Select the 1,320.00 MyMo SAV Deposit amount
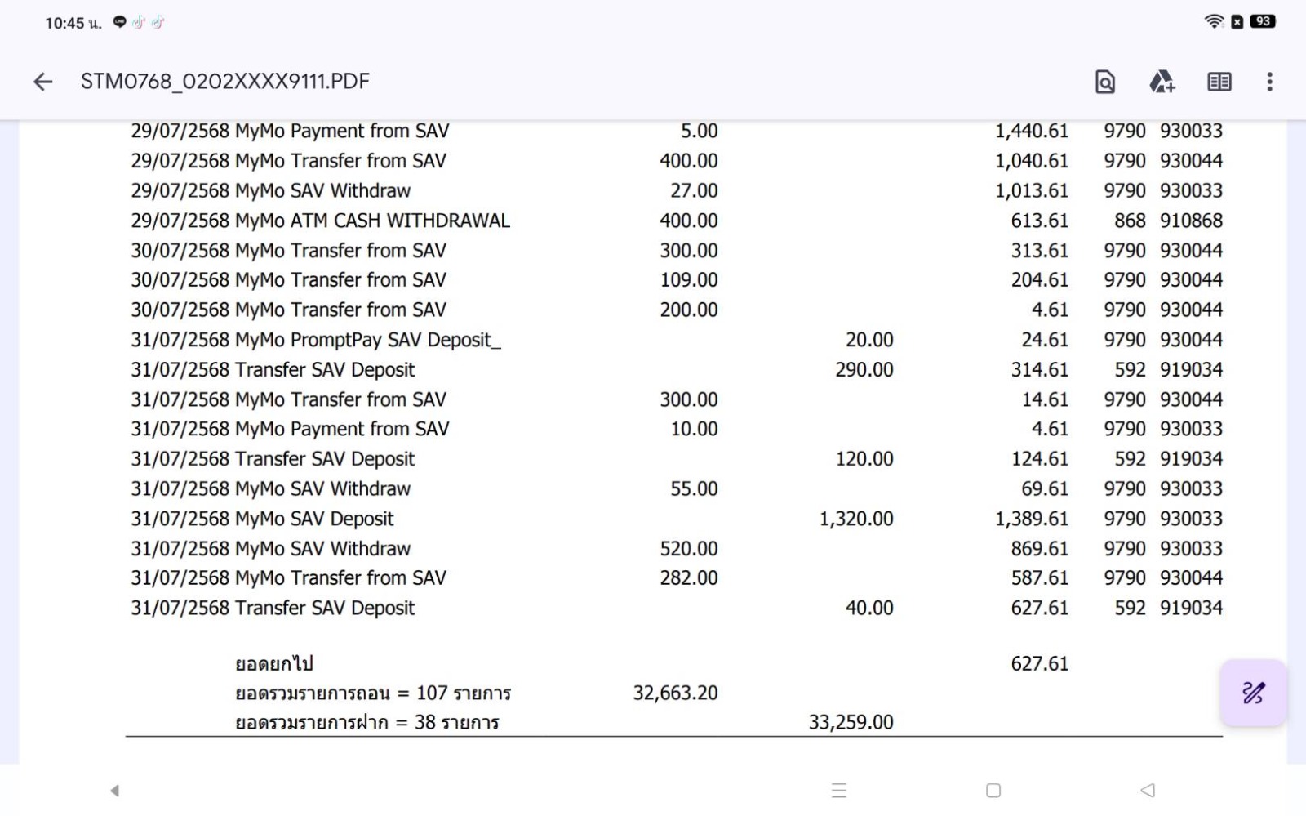This screenshot has width=1306, height=816. [x=855, y=519]
